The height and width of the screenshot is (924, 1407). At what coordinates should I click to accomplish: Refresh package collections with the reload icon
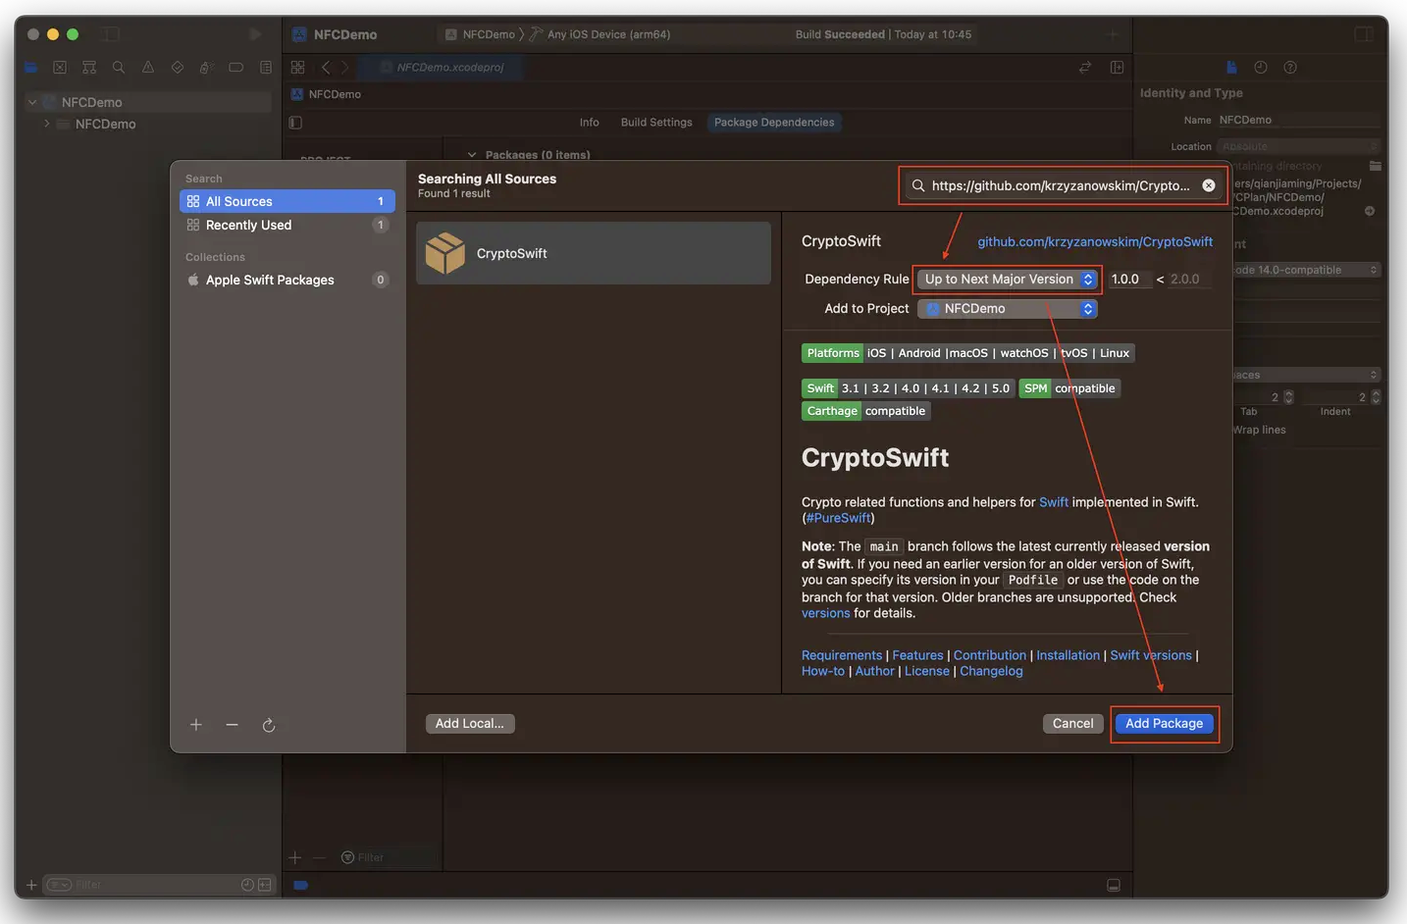(269, 725)
